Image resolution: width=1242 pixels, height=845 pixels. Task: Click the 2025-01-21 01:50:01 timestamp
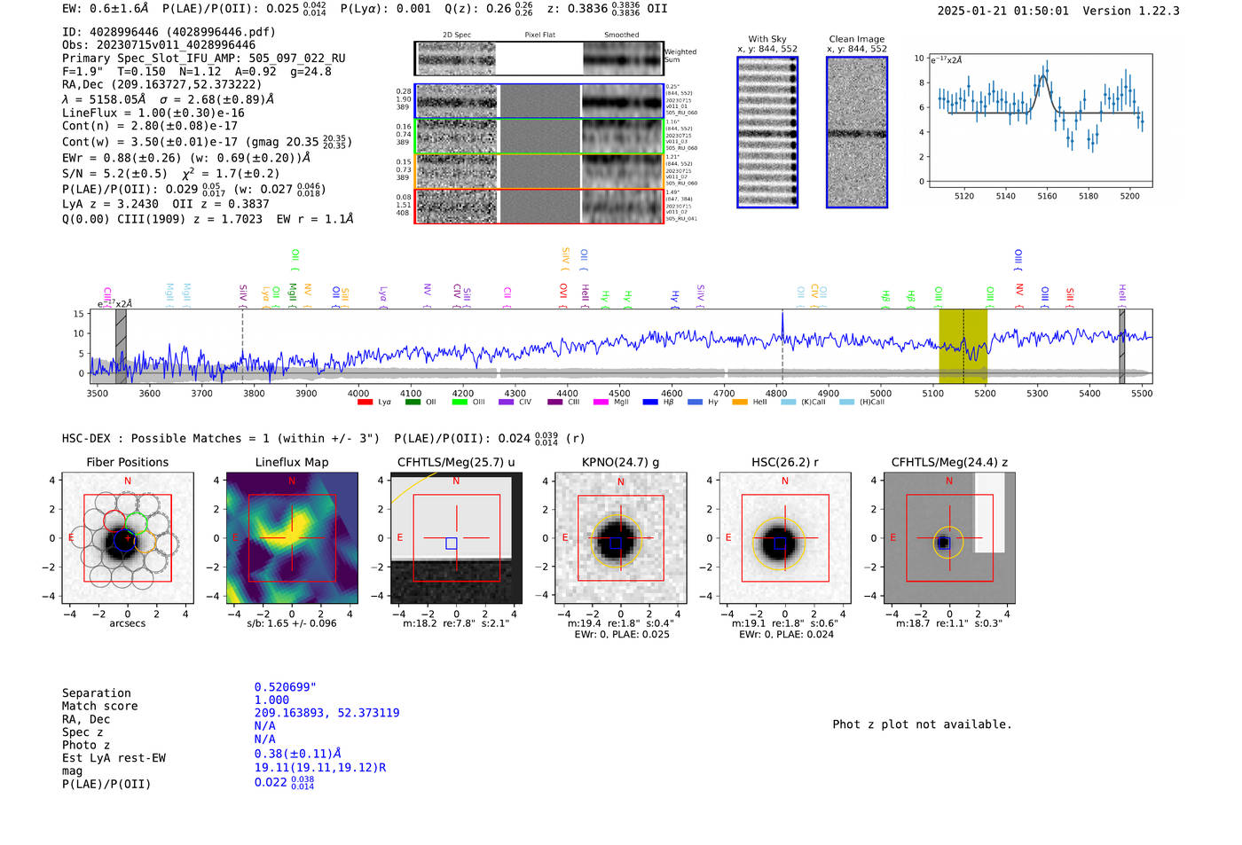tap(1003, 12)
